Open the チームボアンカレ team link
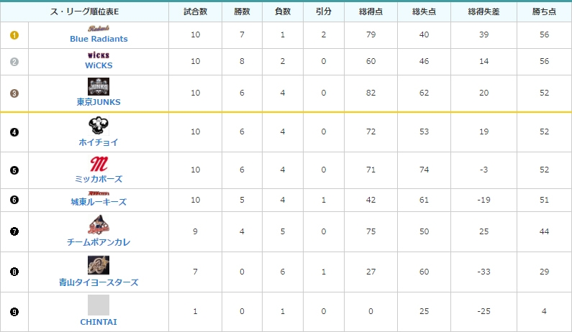Viewport: 572px width, 332px height. coord(99,242)
